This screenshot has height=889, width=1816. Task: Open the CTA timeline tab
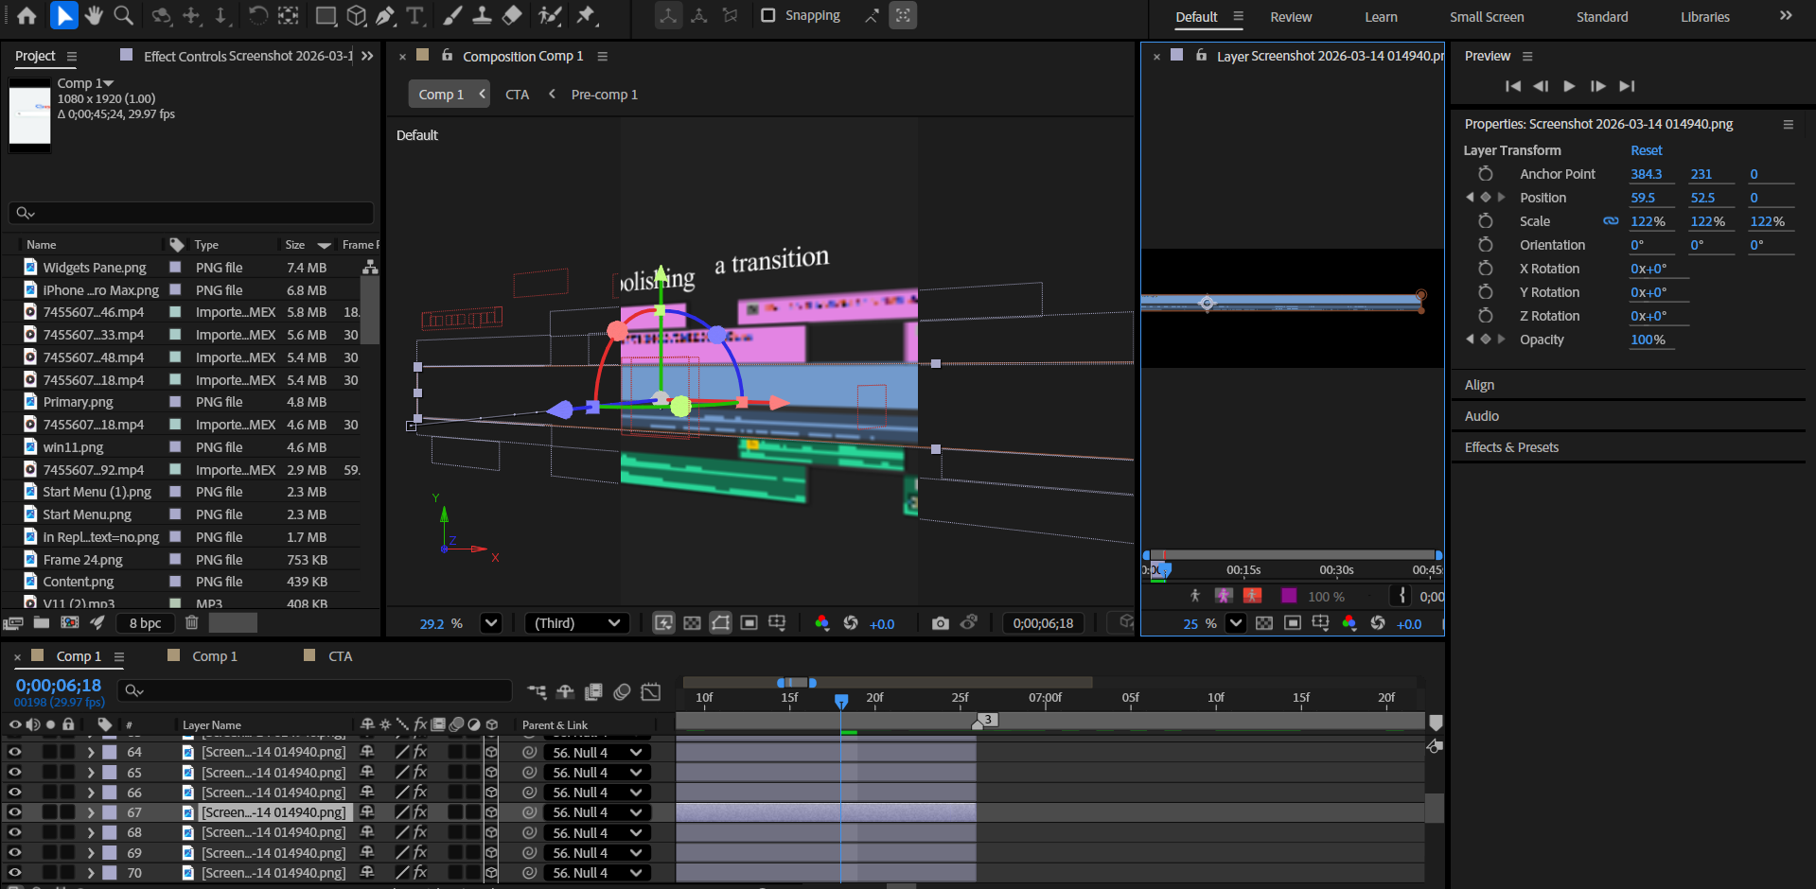[340, 656]
